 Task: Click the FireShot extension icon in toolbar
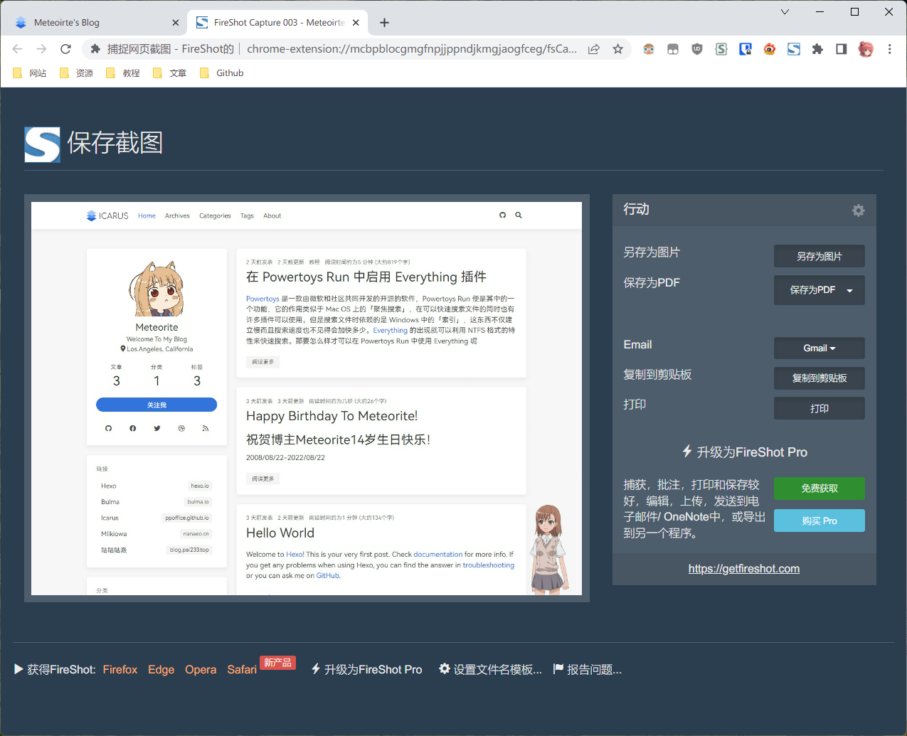point(793,49)
